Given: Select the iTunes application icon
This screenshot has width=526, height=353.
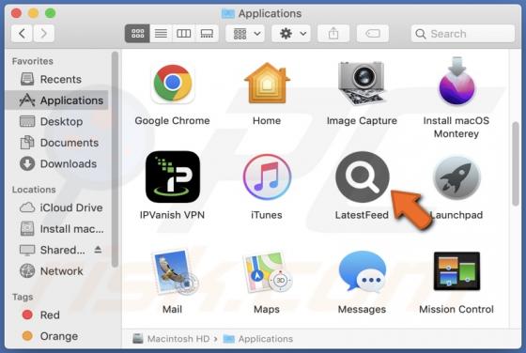Looking at the screenshot, I should pyautogui.click(x=267, y=176).
